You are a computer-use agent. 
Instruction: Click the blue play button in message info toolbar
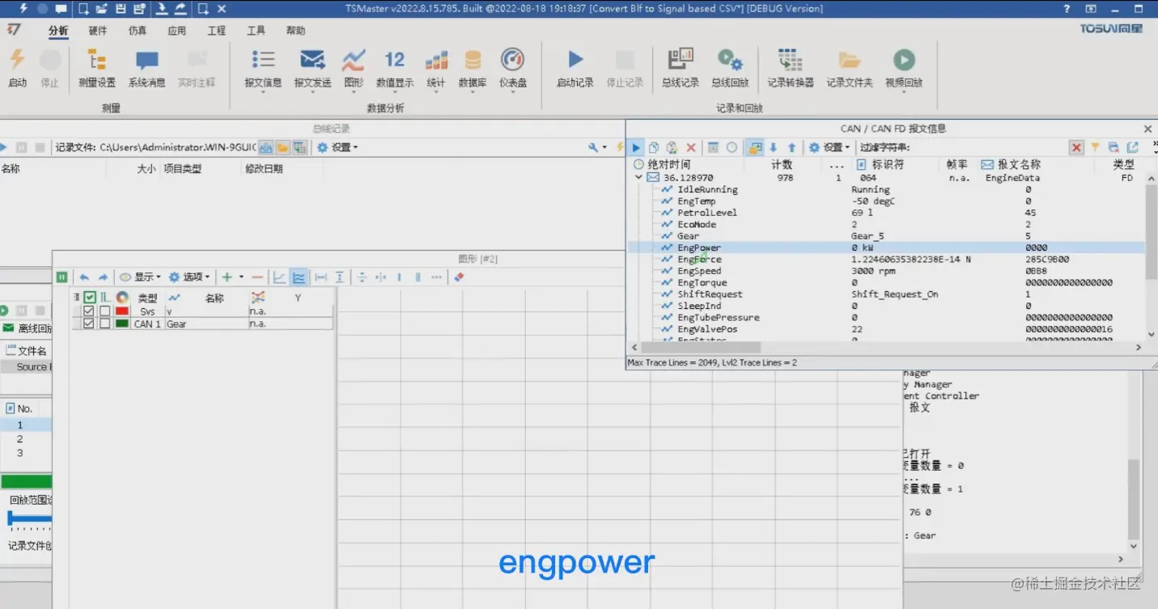coord(636,147)
